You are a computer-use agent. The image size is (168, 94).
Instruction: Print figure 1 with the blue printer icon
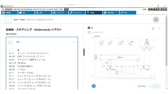coord(153,28)
